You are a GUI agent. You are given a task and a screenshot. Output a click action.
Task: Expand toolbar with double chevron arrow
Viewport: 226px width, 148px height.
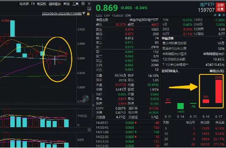(x=89, y=4)
